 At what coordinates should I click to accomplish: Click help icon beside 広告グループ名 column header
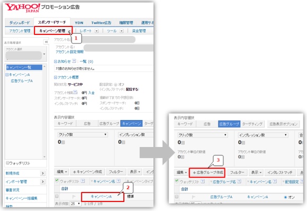(239, 181)
